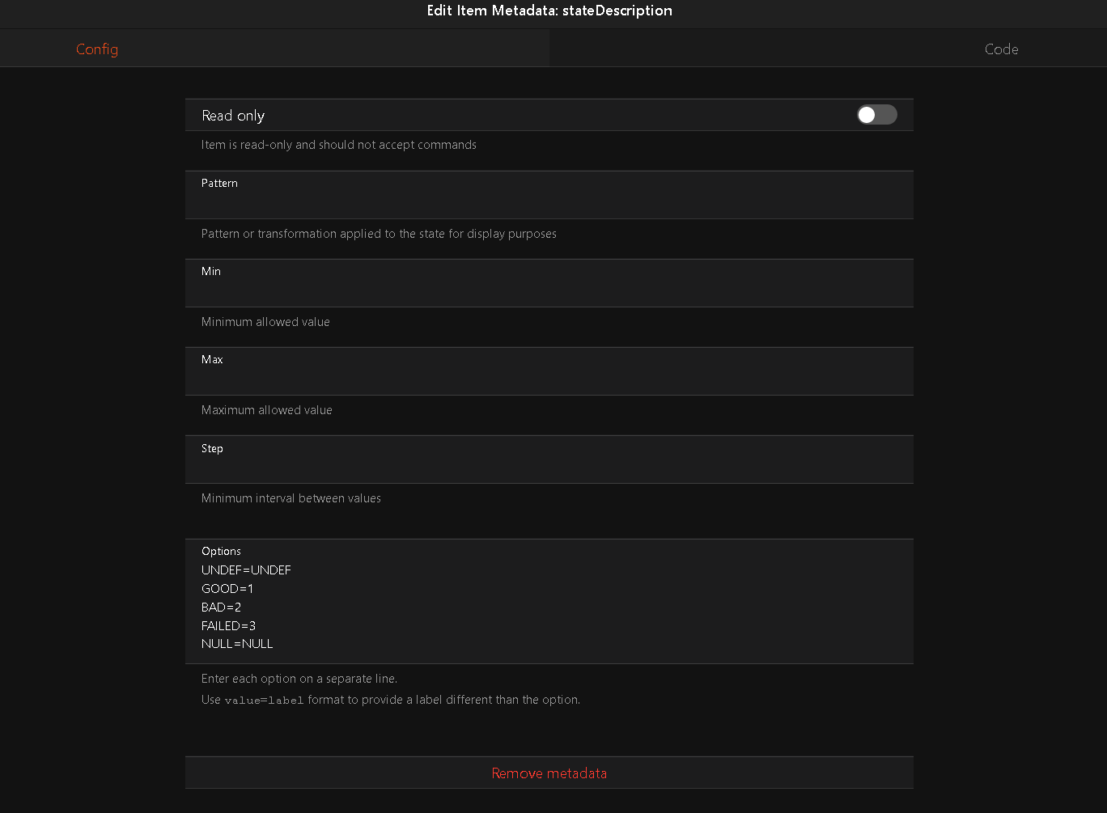Screen dimensions: 1107x813
Task: Enable the Read only toggle switch
Action: tap(876, 115)
